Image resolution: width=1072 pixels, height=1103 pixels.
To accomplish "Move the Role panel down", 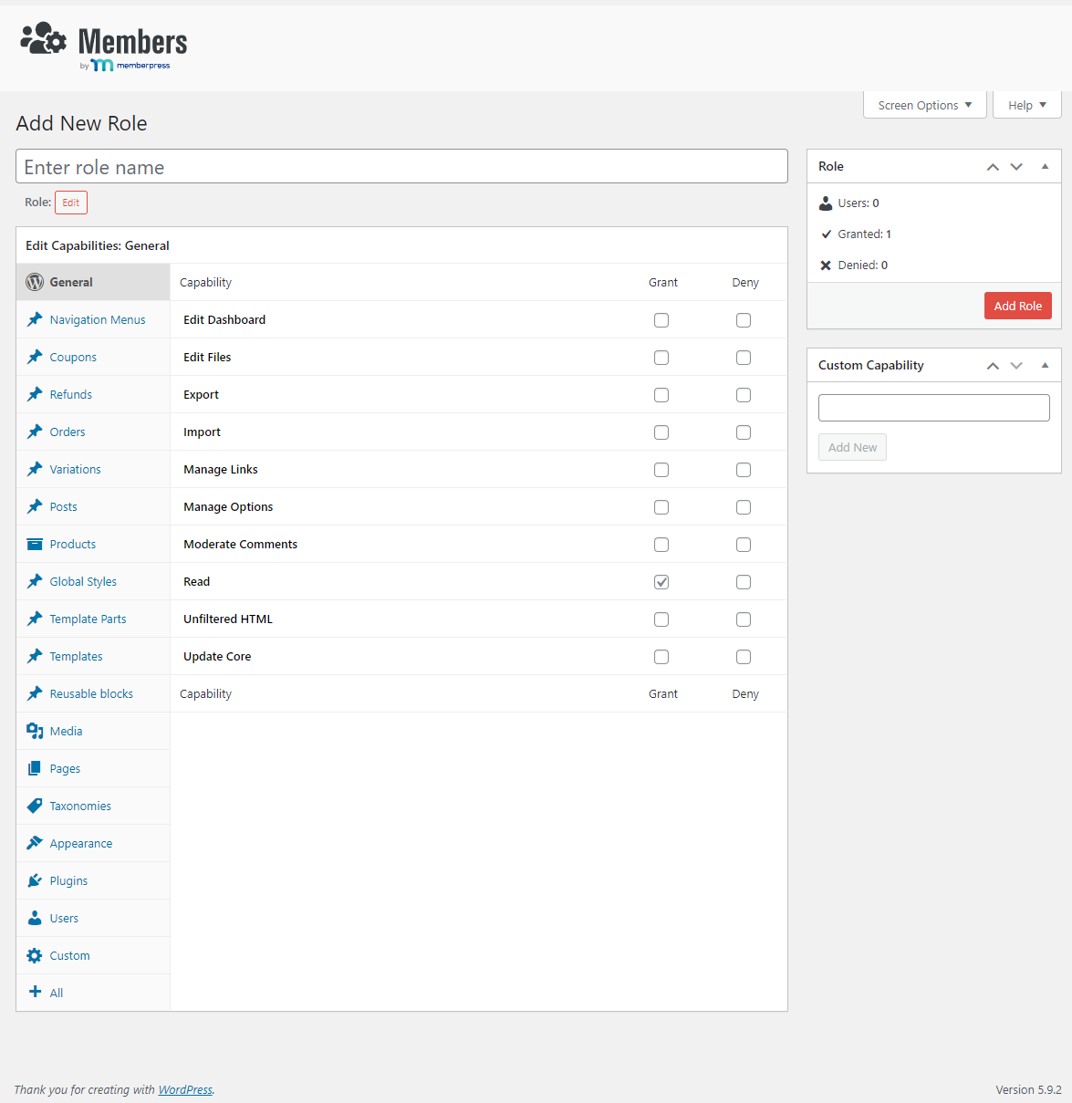I will [1016, 167].
